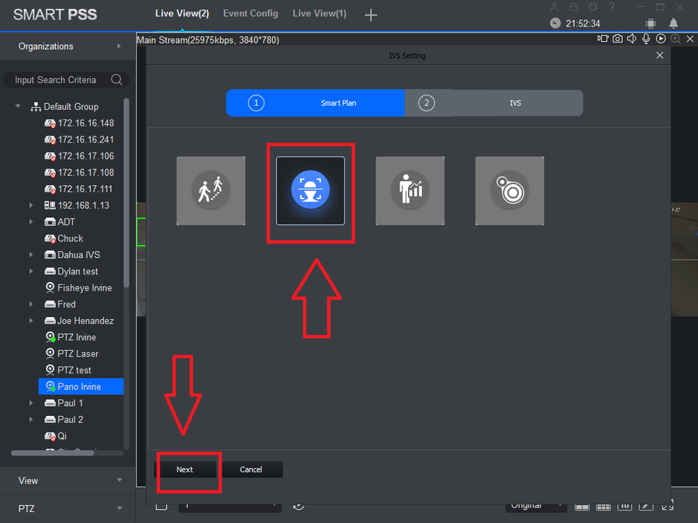Choose the face detection smart plan icon
The width and height of the screenshot is (698, 523).
tap(310, 191)
